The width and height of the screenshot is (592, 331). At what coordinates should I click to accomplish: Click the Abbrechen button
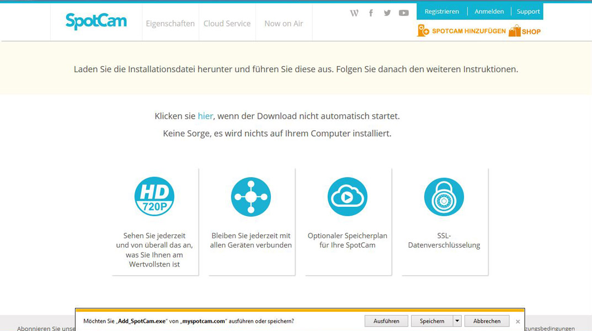(x=487, y=321)
